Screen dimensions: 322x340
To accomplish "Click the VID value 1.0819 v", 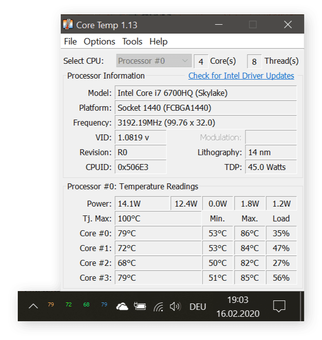I will (140, 137).
